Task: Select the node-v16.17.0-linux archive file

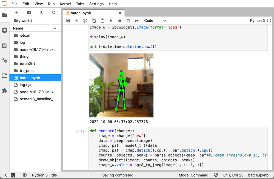Action: (35, 92)
